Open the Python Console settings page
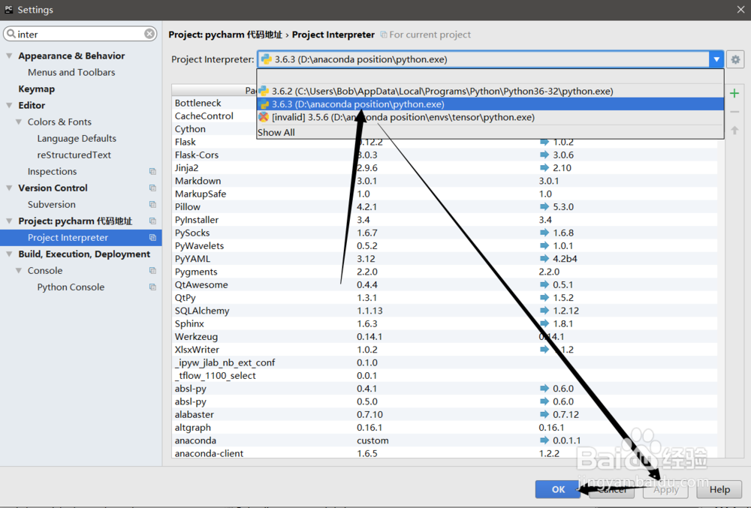The height and width of the screenshot is (508, 751). coord(71,287)
